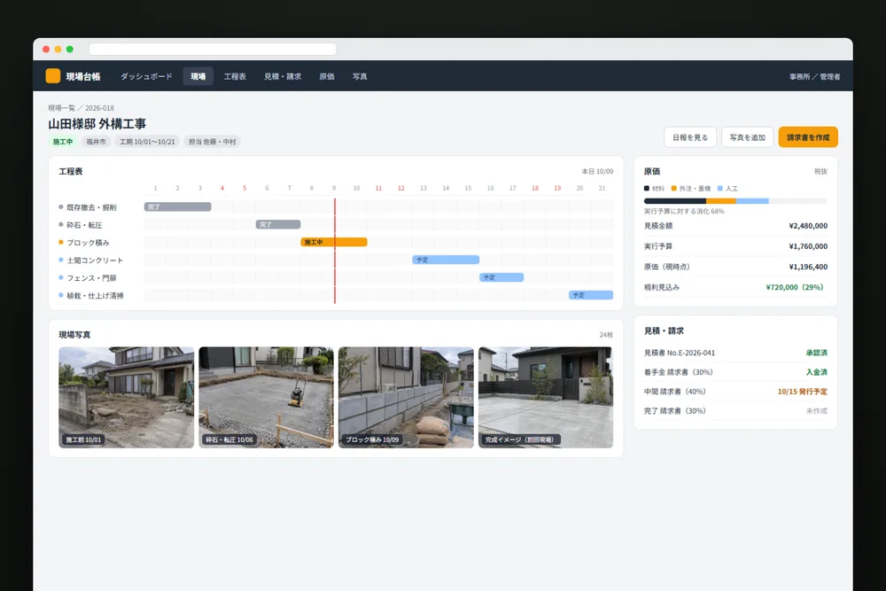Click the 見積金額 ¥2,480,000 value
886x591 pixels.
(x=808, y=226)
